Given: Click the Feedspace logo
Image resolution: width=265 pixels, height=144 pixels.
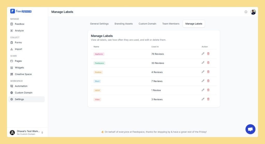Looking at the screenshot, I should click(21, 11).
